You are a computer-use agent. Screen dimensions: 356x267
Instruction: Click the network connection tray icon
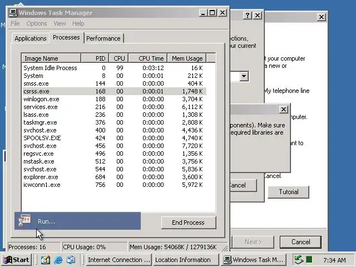coord(299,260)
